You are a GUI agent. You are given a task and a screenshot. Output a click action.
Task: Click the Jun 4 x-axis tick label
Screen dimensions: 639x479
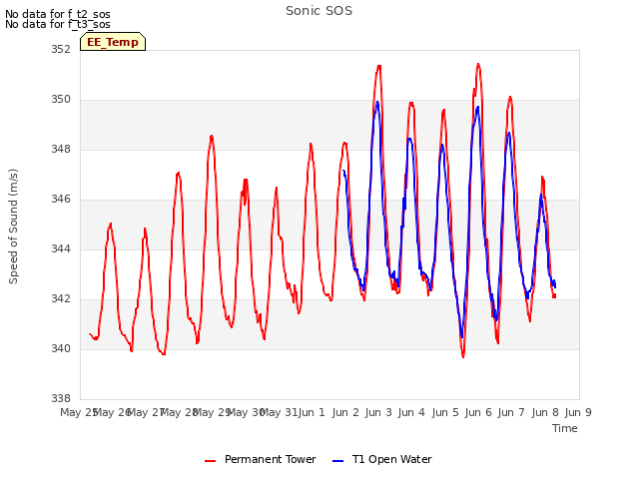tap(411, 412)
